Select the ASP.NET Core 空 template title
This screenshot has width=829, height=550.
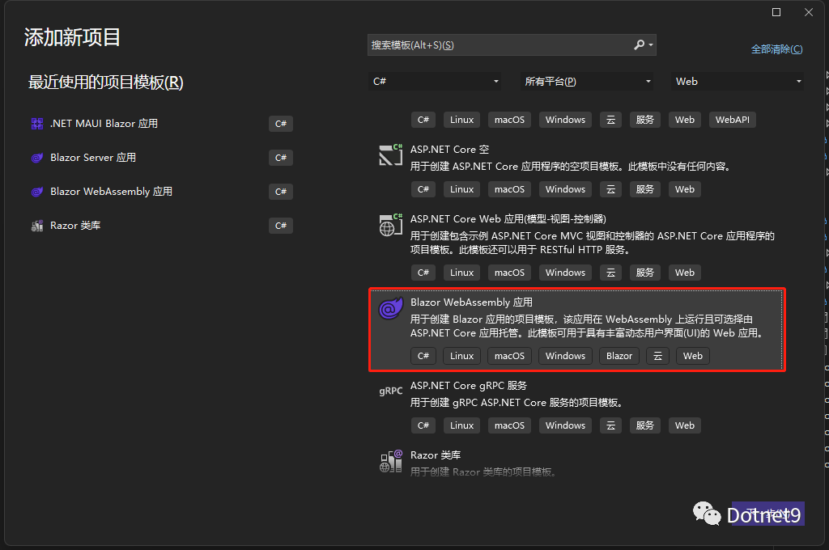point(450,150)
